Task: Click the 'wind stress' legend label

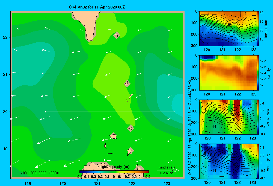Action: pos(167,167)
